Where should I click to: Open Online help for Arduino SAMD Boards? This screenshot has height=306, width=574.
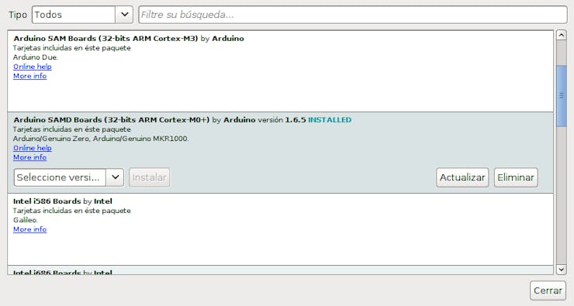click(33, 148)
